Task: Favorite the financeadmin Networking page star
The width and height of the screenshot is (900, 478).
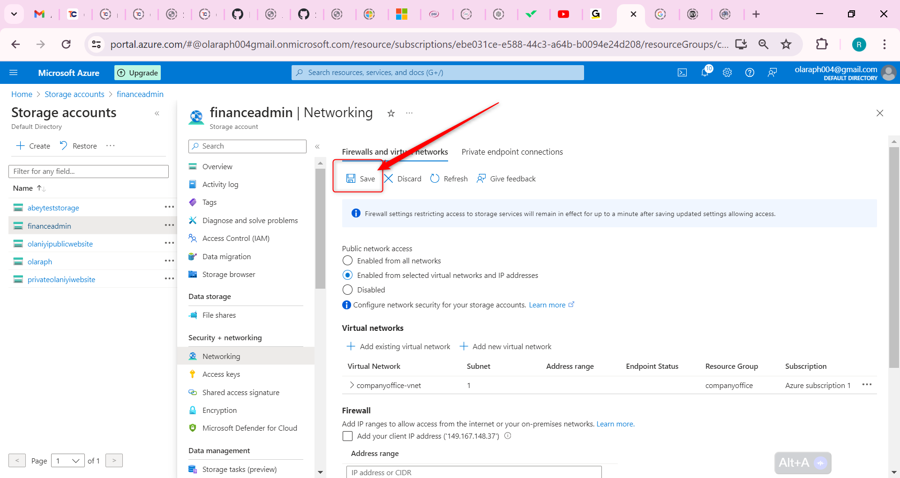Action: 391,113
